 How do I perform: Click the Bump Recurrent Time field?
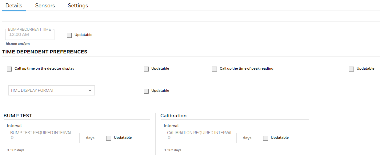pos(30,35)
